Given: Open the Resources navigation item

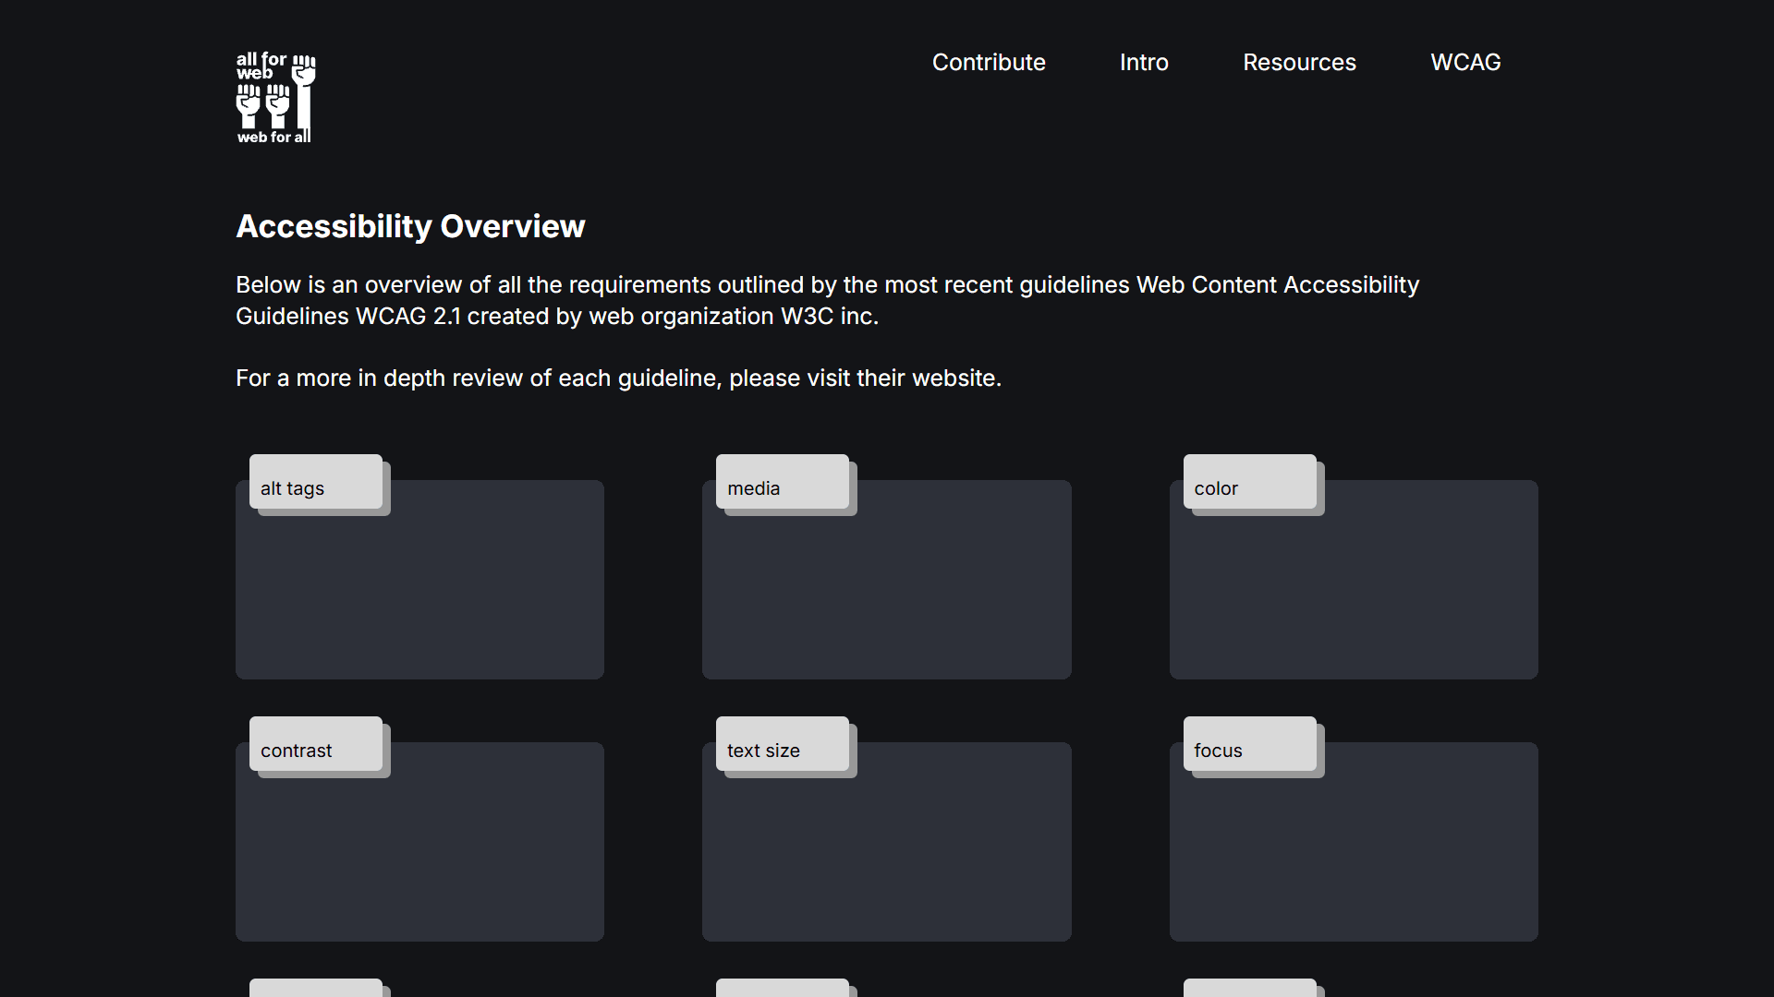Looking at the screenshot, I should pos(1299,63).
